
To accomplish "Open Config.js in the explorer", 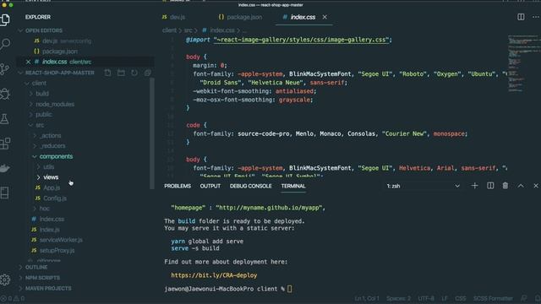I will 54,198.
